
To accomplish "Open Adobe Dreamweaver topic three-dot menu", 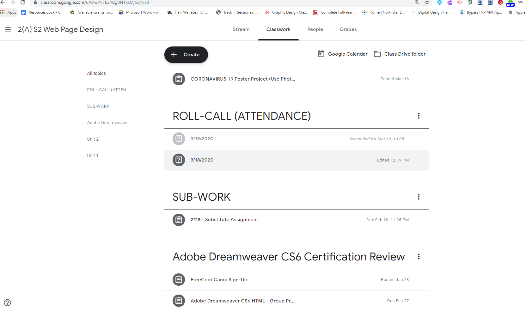I will pyautogui.click(x=419, y=257).
